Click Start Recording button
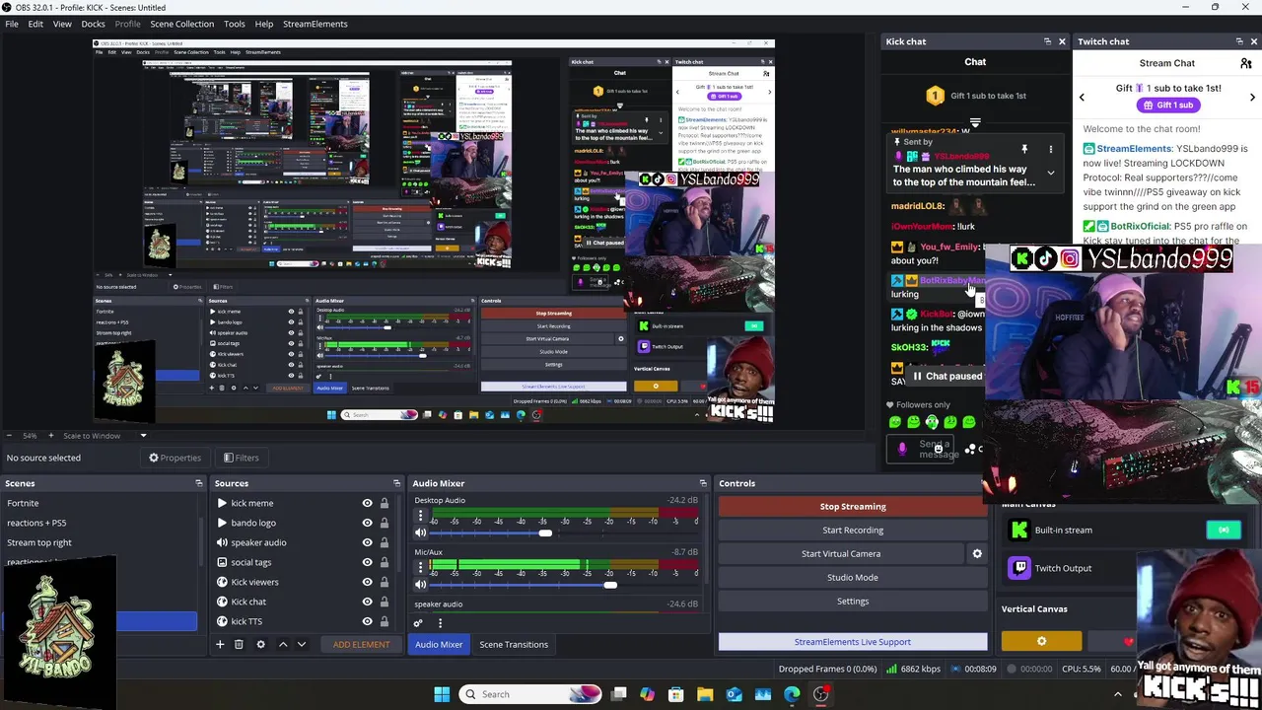Screen dimensions: 1262x710 point(853,530)
